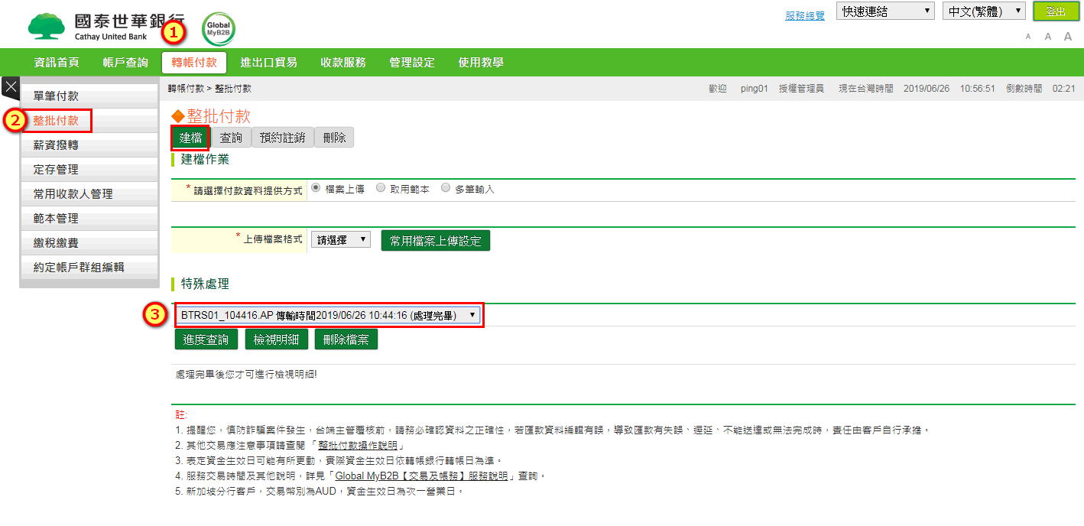The image size is (1084, 526).
Task: Select 薪資撥轉 in sidebar
Action: click(89, 145)
